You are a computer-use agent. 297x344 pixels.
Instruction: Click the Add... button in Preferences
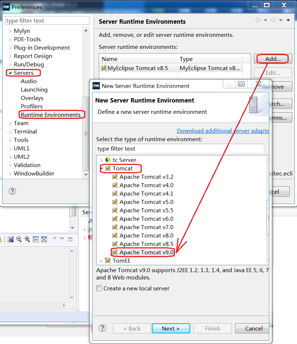coord(273,59)
